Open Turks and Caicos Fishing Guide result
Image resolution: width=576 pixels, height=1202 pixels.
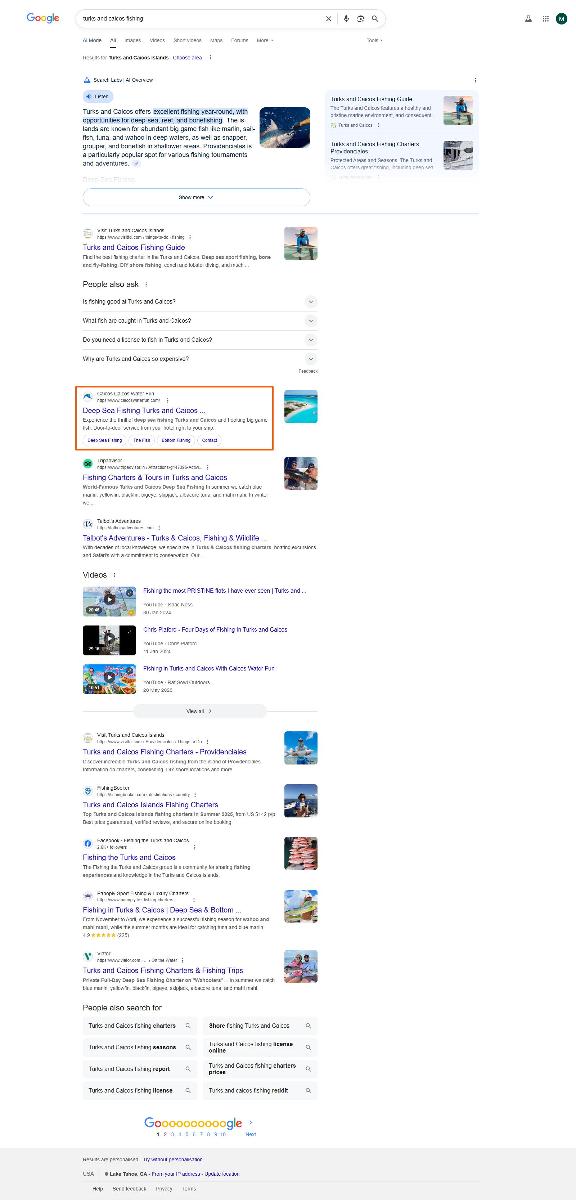[x=134, y=248]
